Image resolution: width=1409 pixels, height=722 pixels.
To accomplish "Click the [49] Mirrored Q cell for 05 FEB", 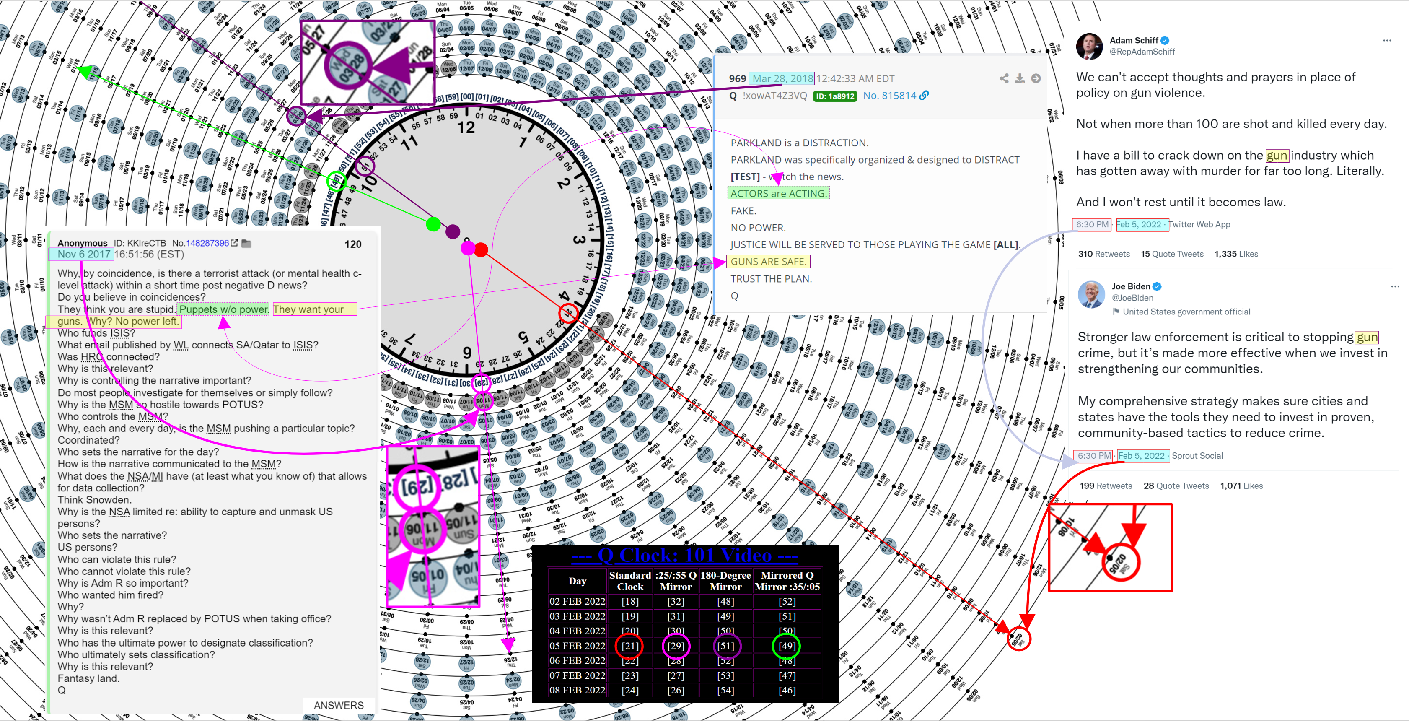I will (787, 646).
